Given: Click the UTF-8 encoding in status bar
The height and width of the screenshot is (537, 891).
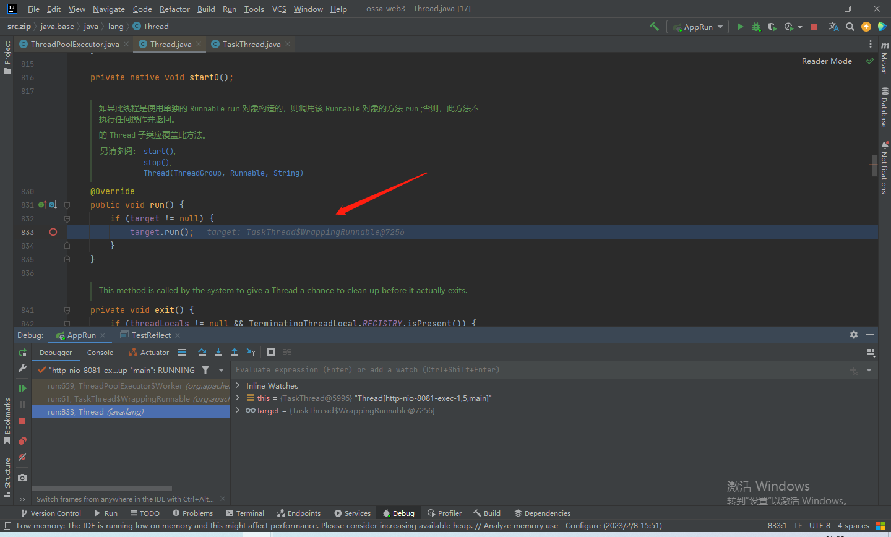Looking at the screenshot, I should tap(820, 526).
